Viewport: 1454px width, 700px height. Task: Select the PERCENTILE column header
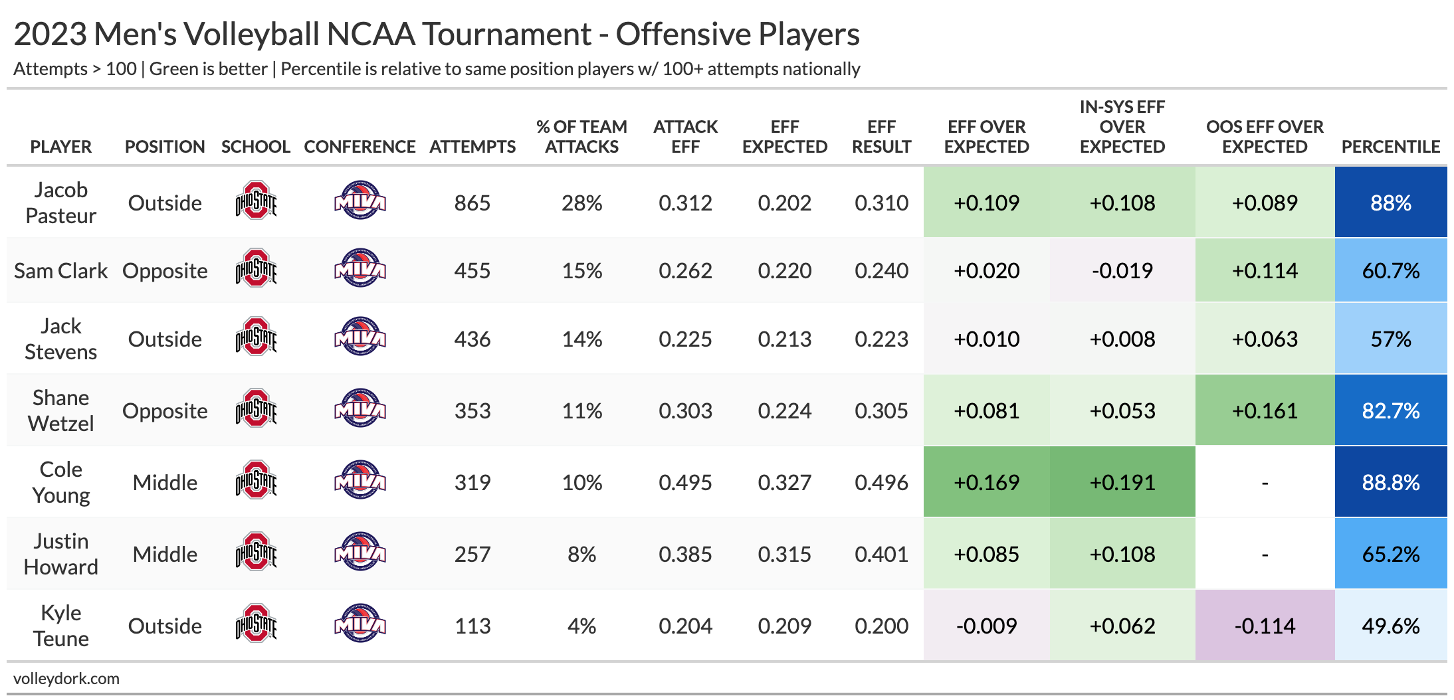coord(1390,147)
